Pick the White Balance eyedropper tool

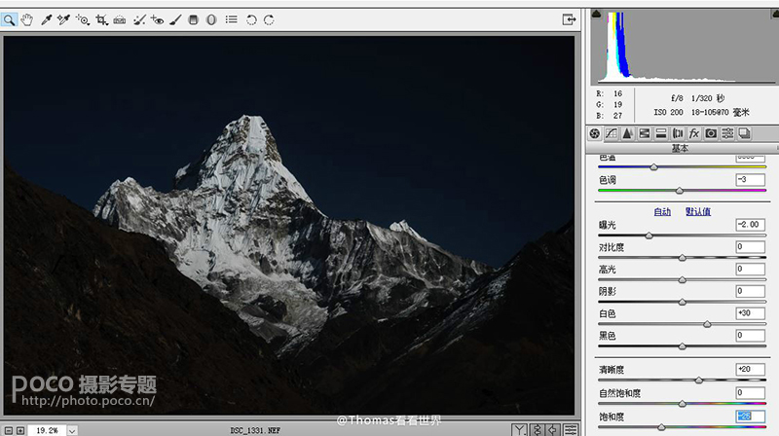click(46, 19)
